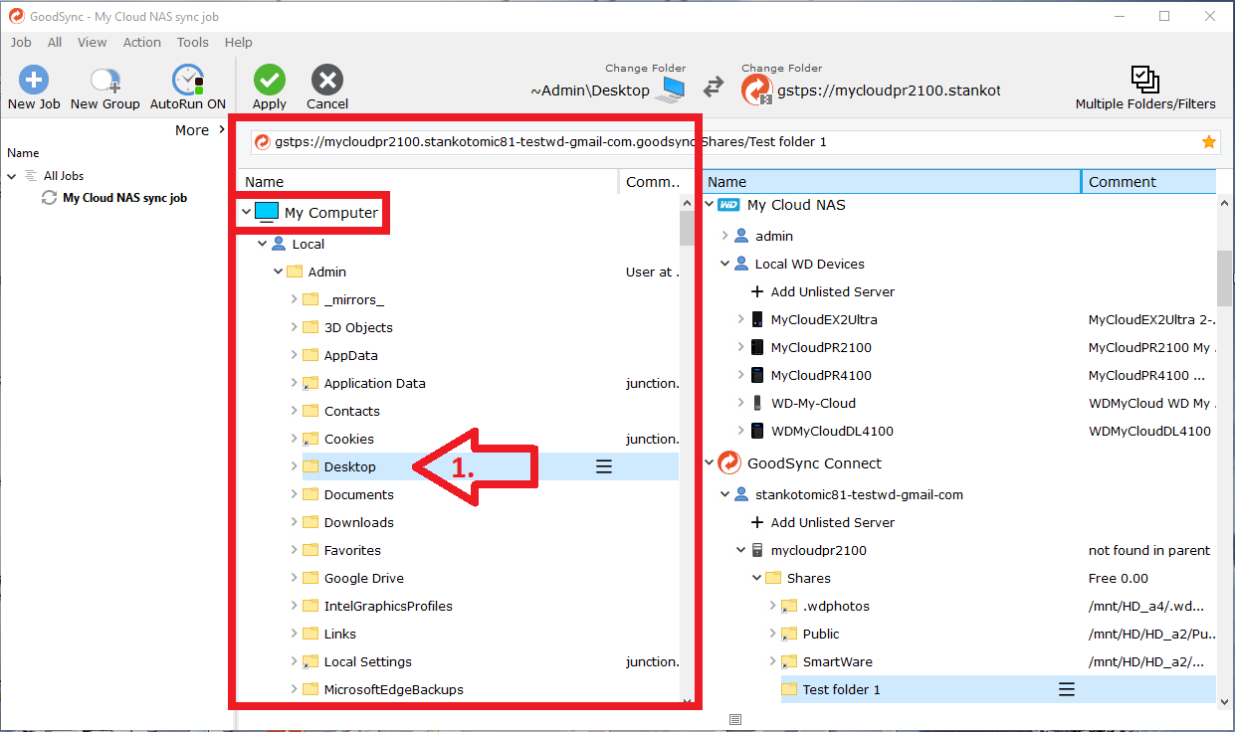Click the mycloudpr2100 server icon
The width and height of the screenshot is (1235, 732).
click(757, 550)
